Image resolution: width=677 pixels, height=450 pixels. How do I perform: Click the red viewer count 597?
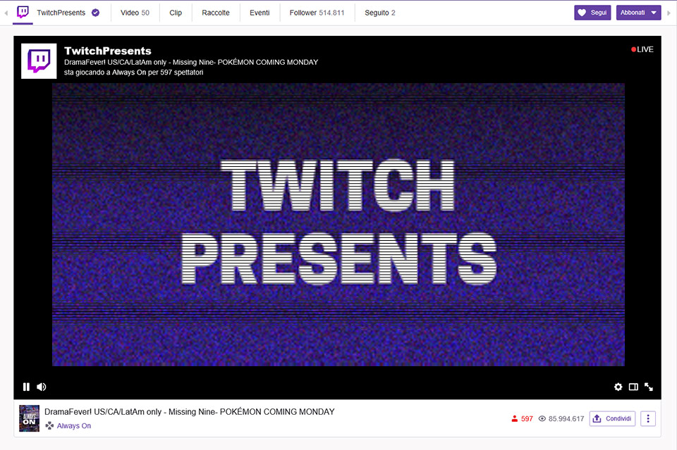522,418
